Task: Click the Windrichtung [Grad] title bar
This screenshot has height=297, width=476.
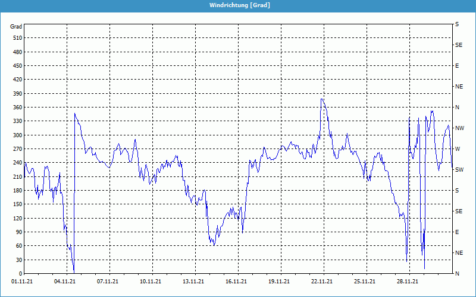Action: click(x=238, y=5)
